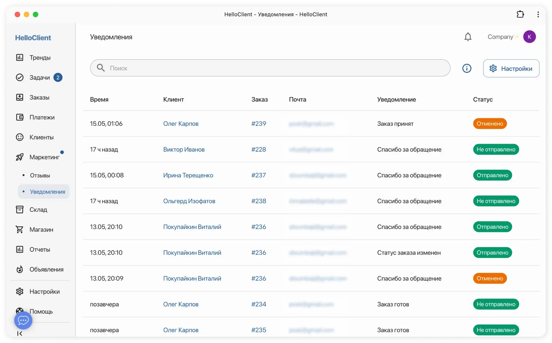
Task: Select the Задачи checkmark icon
Action: coord(20,77)
